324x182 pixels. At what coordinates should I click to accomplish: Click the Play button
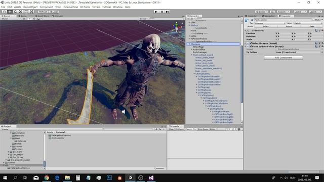click(156, 12)
